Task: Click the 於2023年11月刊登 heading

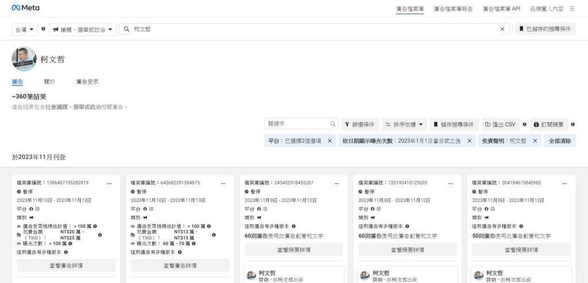Action: (38, 157)
